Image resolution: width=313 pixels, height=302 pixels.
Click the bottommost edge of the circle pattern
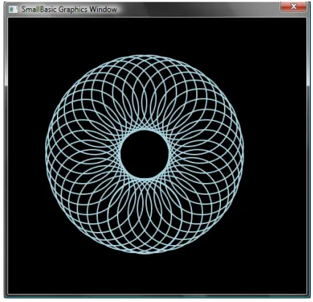click(x=144, y=252)
